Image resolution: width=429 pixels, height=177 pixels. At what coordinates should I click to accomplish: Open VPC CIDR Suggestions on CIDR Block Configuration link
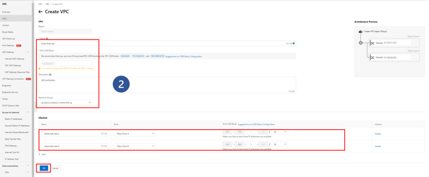point(184,56)
